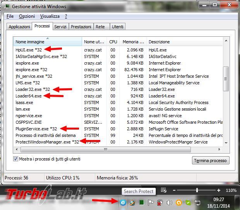Click the Utilizzo CPU: 1% status entry
This screenshot has height=210, width=240.
click(x=63, y=178)
